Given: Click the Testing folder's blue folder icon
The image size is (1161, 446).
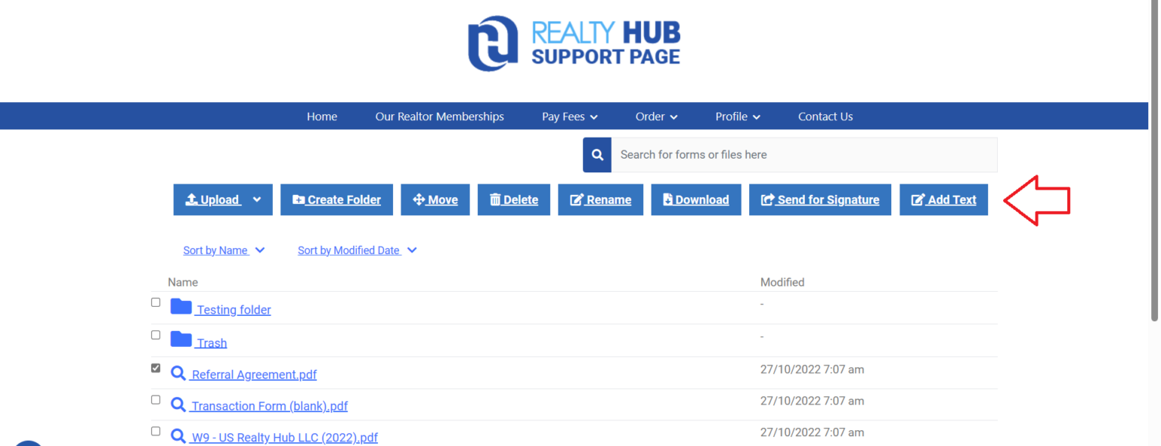Looking at the screenshot, I should click(181, 306).
